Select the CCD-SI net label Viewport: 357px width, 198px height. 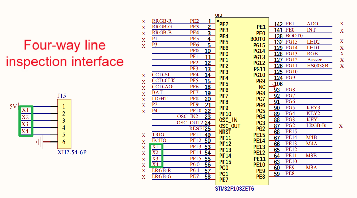pos(161,75)
